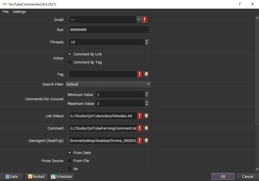Click the red warning icon in Tag field
The image size is (259, 181).
click(140, 74)
